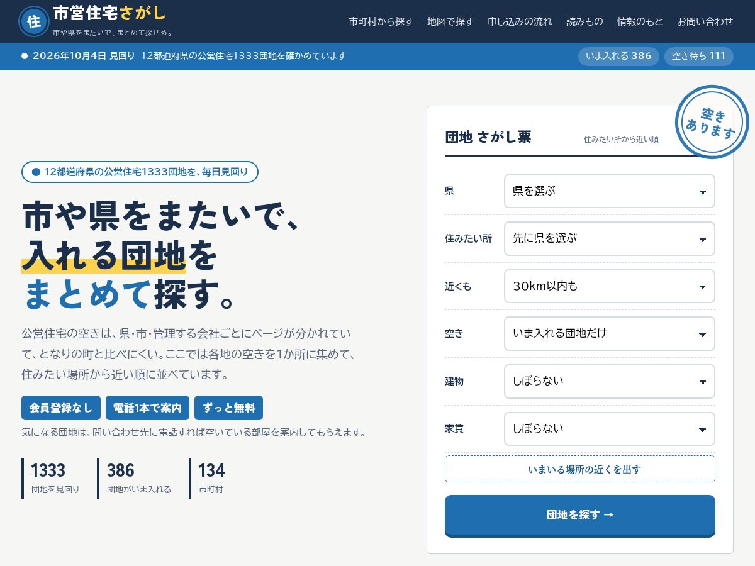Go to 市町村から探す menu item

(381, 21)
